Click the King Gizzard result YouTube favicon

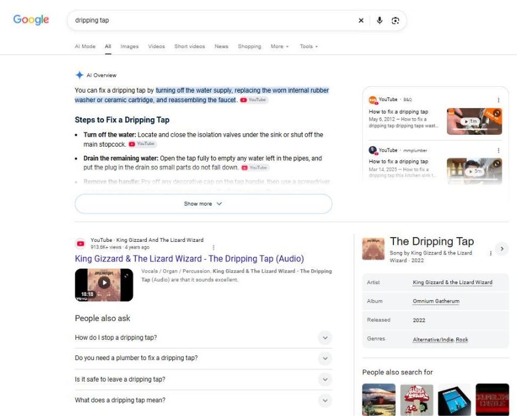point(80,244)
